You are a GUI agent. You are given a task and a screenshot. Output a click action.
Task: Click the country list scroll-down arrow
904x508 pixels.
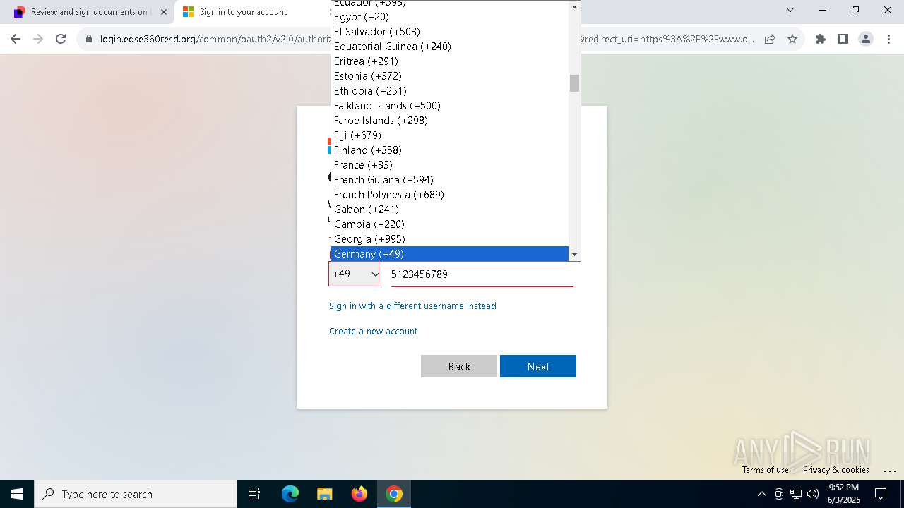(x=574, y=255)
